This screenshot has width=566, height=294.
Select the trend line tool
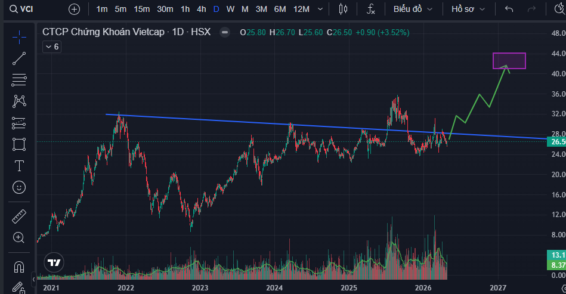click(19, 58)
